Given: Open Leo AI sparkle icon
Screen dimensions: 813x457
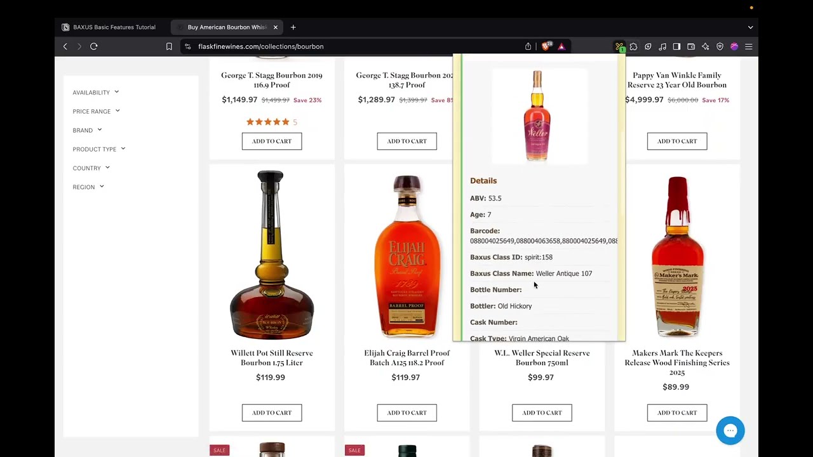Looking at the screenshot, I should pyautogui.click(x=706, y=46).
